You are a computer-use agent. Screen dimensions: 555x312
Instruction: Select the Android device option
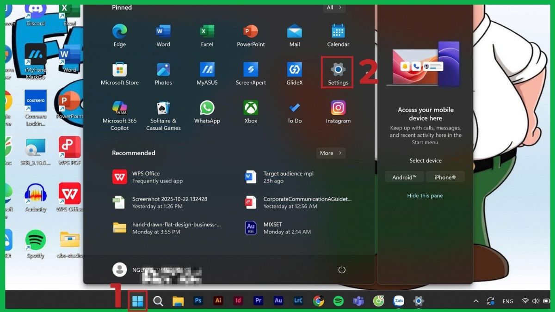point(404,177)
